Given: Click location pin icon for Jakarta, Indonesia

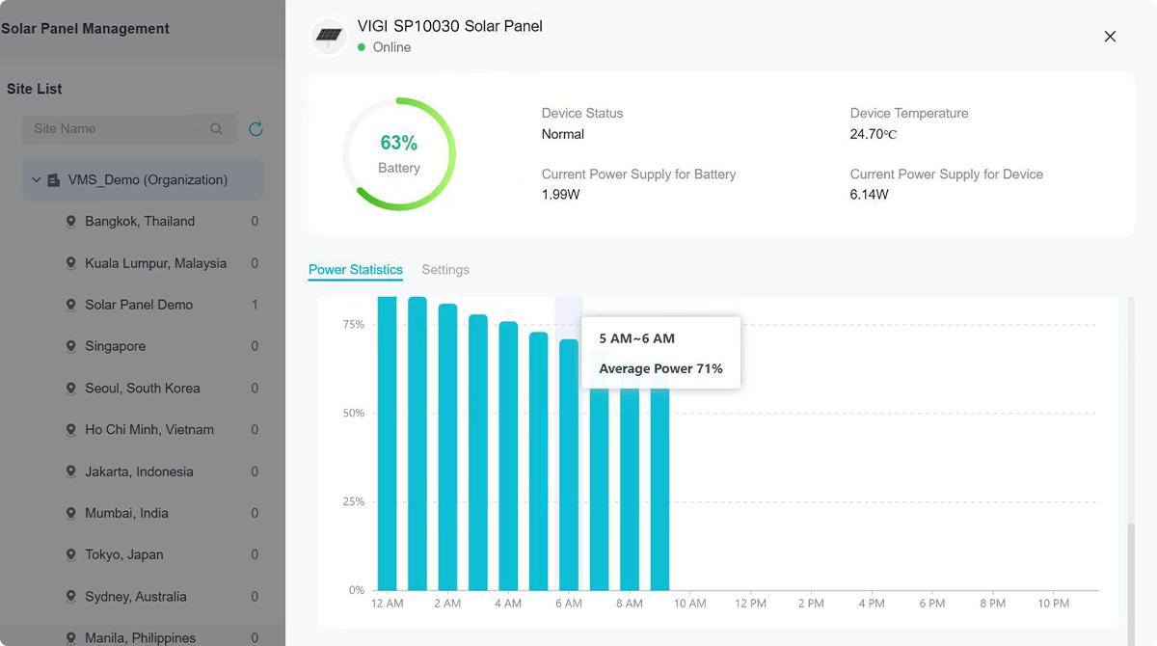Looking at the screenshot, I should click(x=70, y=471).
